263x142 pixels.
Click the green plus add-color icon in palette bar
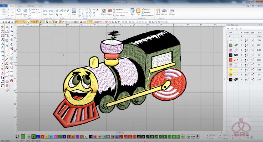[188, 137]
